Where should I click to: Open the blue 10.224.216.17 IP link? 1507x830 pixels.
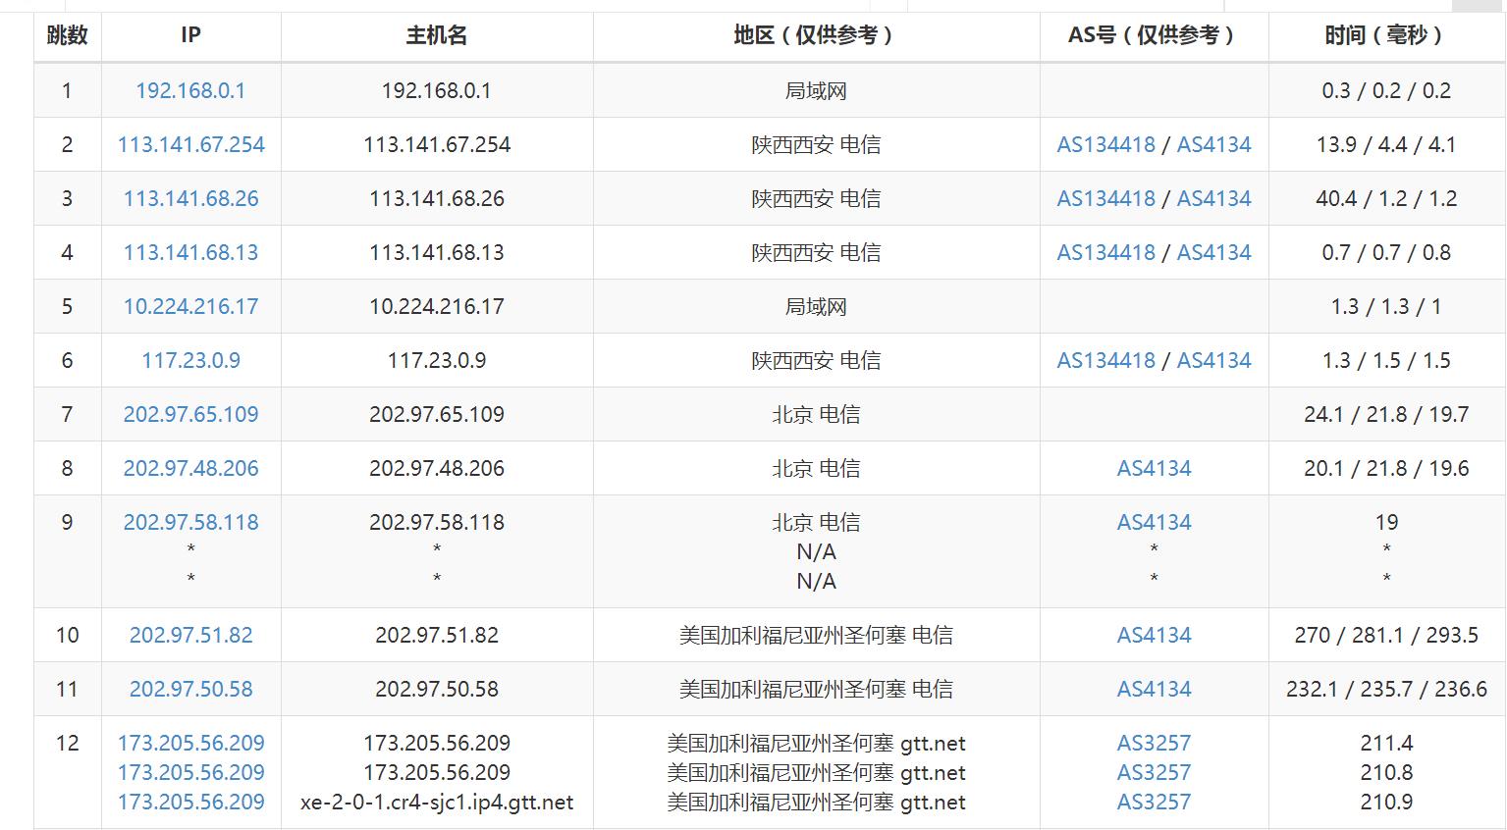(x=190, y=306)
